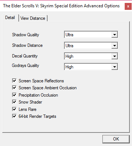Screen dimensions: 132x146
Task: Disable the Lens Flare option
Action: 14,109
